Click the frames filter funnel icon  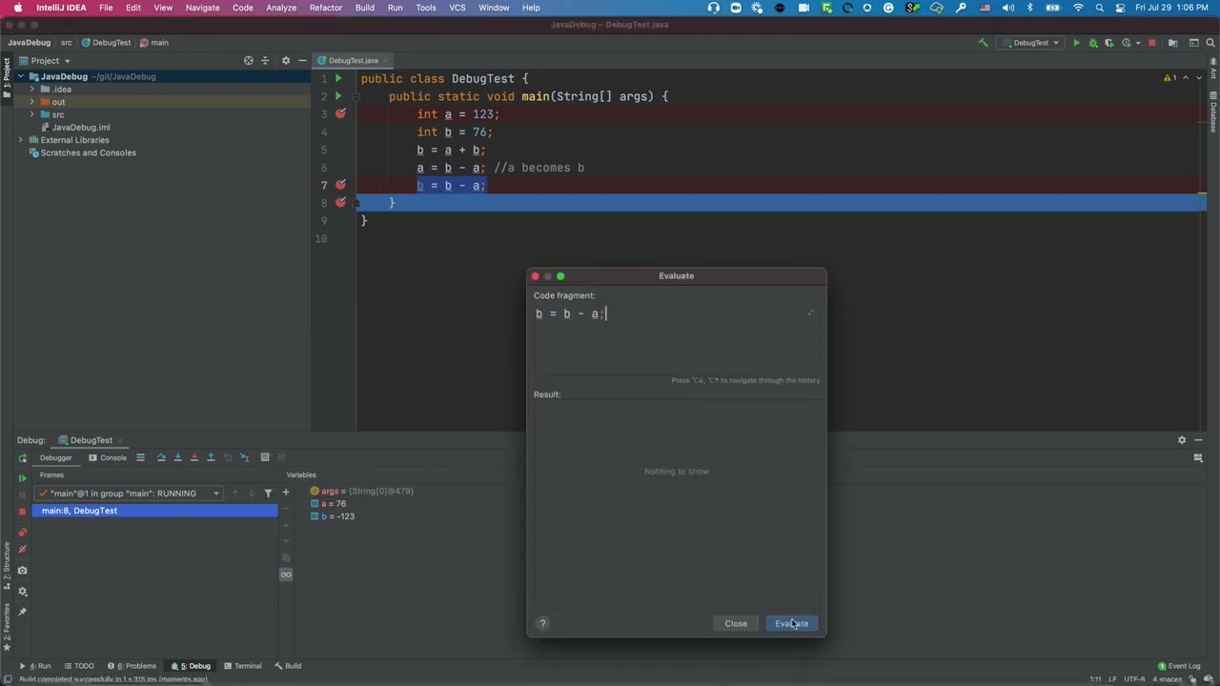coord(268,494)
